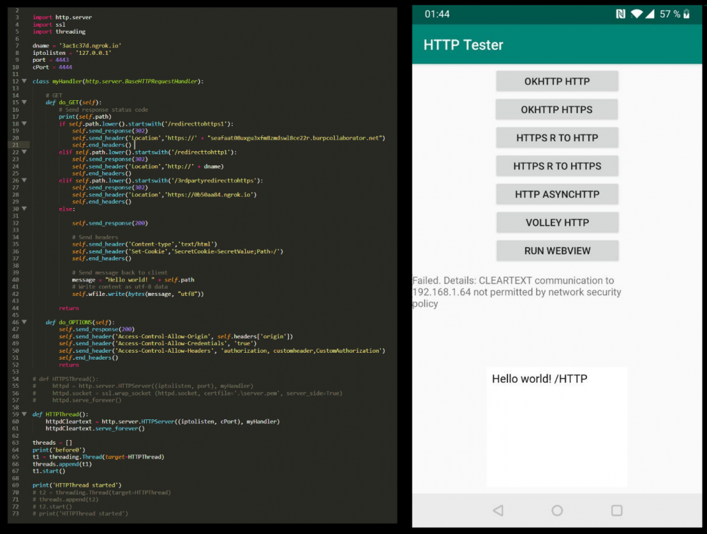Click the 'Hello world! /HTTP' WebView text
This screenshot has width=707, height=534.
[x=540, y=379]
